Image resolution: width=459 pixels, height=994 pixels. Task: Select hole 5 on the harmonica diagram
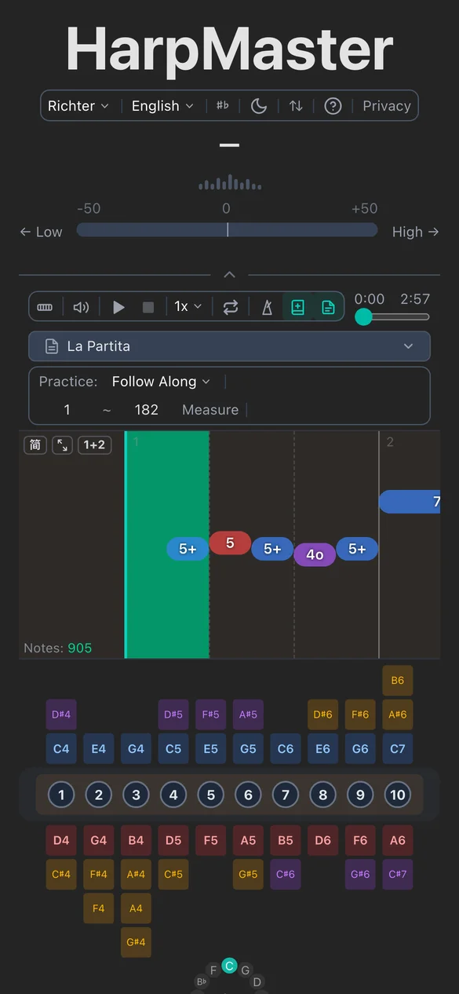210,795
